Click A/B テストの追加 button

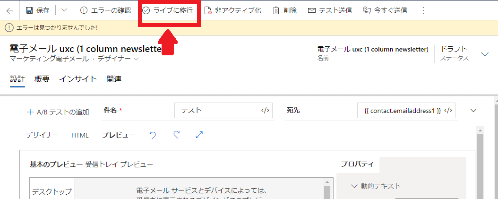[58, 112]
